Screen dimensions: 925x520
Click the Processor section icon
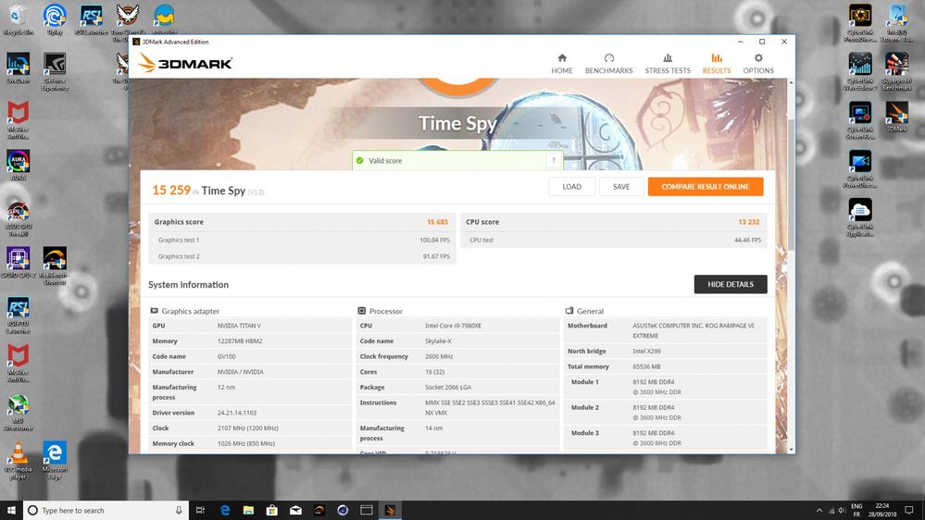pyautogui.click(x=362, y=311)
